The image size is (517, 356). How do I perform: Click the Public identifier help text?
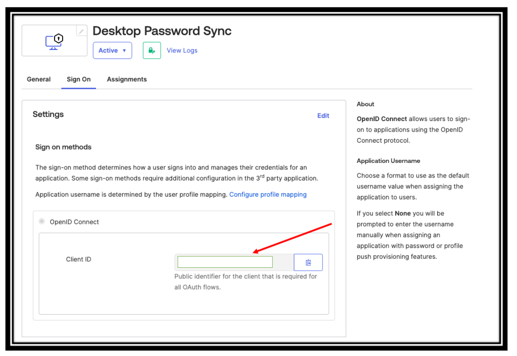coord(245,282)
